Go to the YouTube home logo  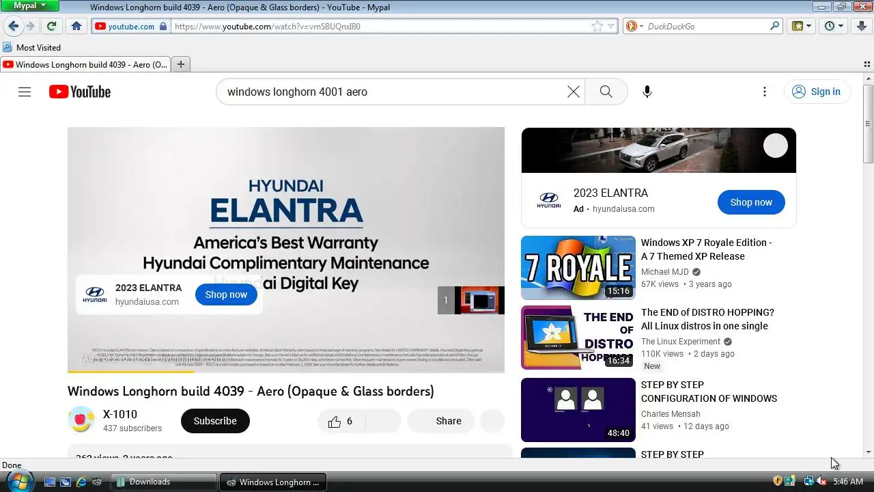pos(80,92)
